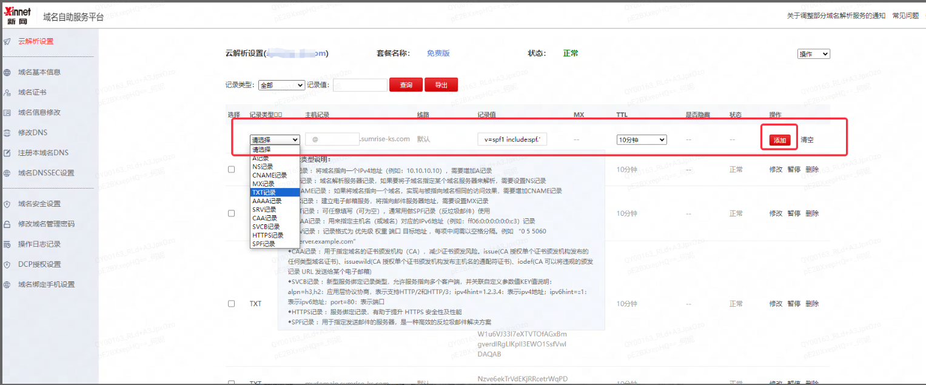This screenshot has width=926, height=385.
Task: Tick the checkbox in the second record row
Action: 231,213
